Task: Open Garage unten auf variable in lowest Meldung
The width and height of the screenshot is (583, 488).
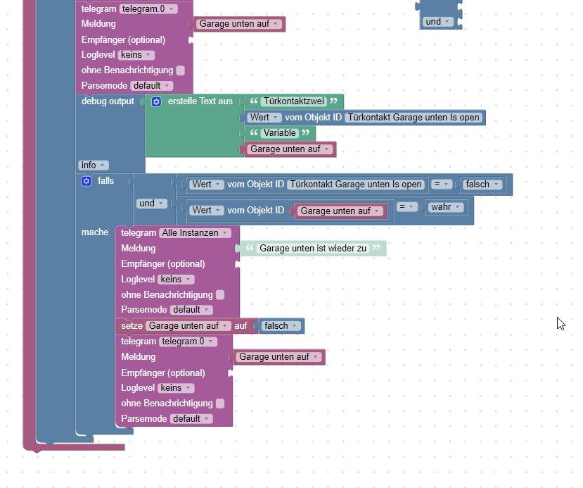Action: 278,357
